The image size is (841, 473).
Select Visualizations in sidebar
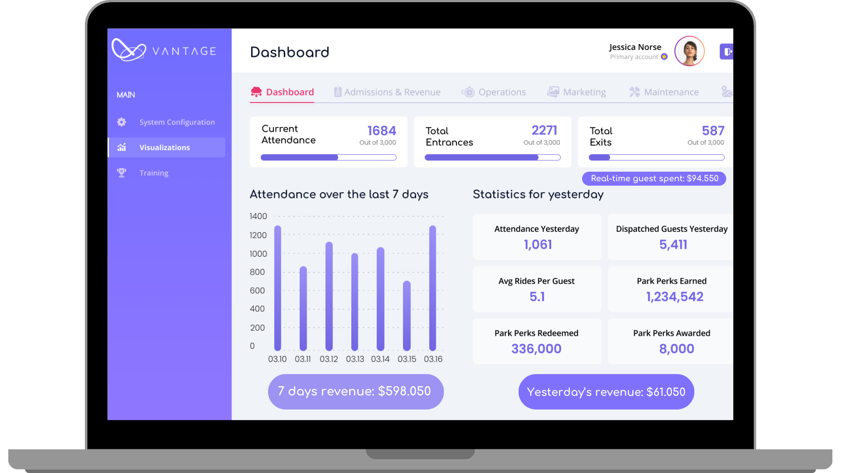coord(166,148)
